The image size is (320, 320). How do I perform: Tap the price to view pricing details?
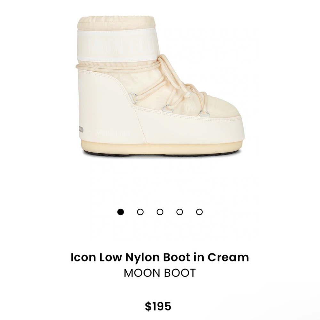[160, 305]
